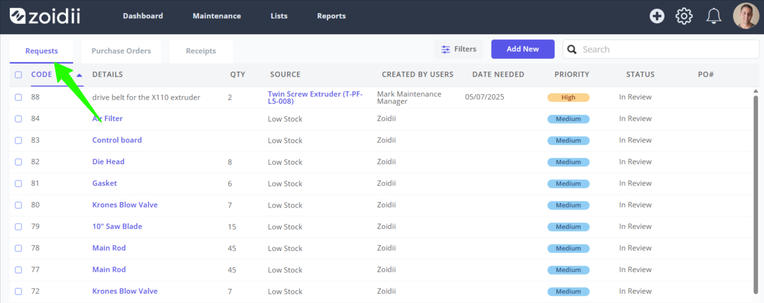Open the Filters panel

[x=458, y=49]
